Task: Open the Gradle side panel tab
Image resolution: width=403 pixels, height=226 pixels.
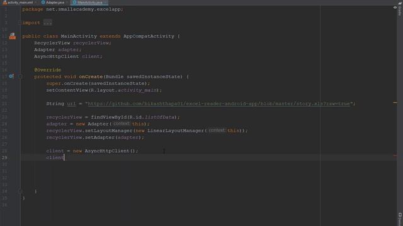Action: click(400, 8)
